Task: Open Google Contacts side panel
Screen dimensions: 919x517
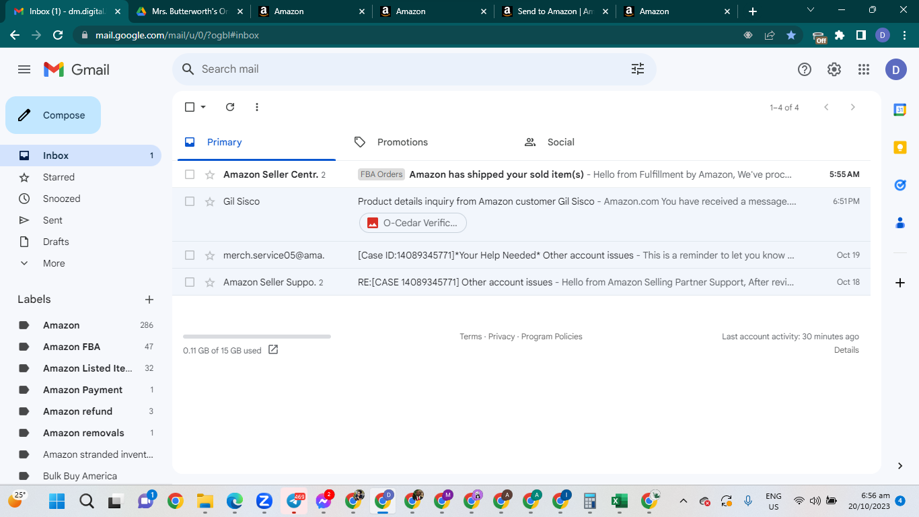Action: (900, 223)
